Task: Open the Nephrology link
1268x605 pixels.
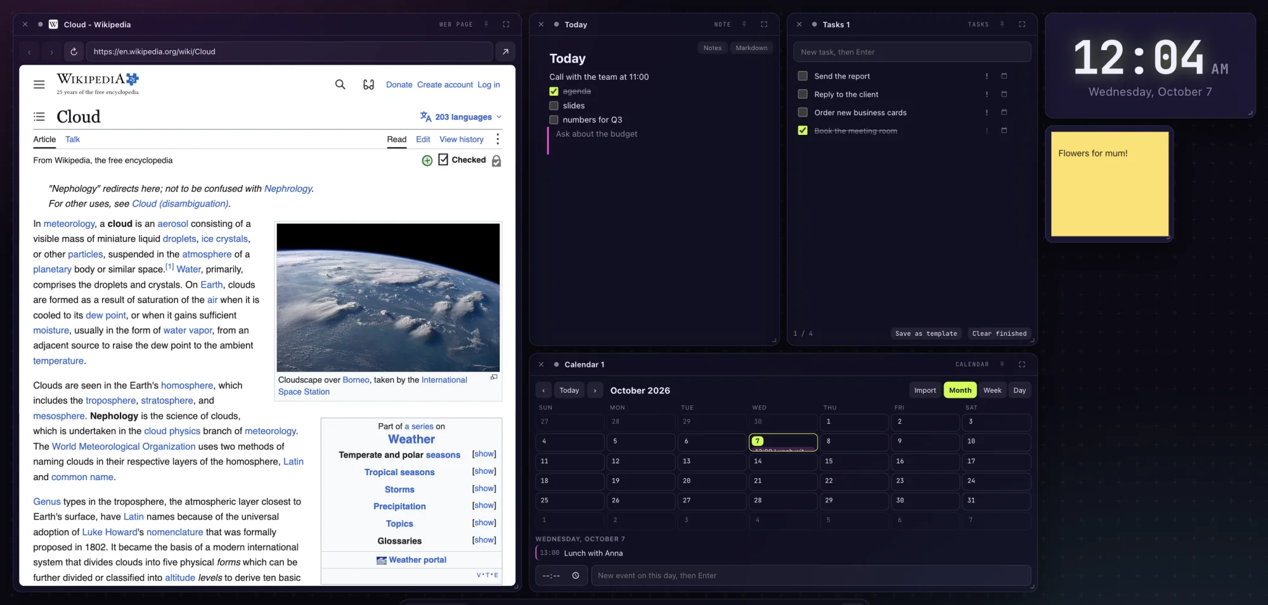Action: coord(288,189)
